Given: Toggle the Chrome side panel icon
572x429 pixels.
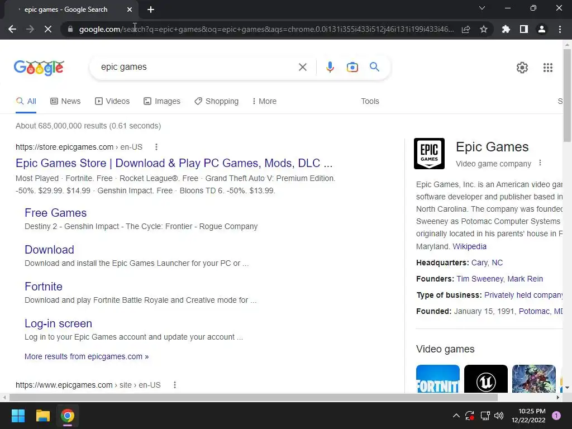Looking at the screenshot, I should [x=524, y=29].
